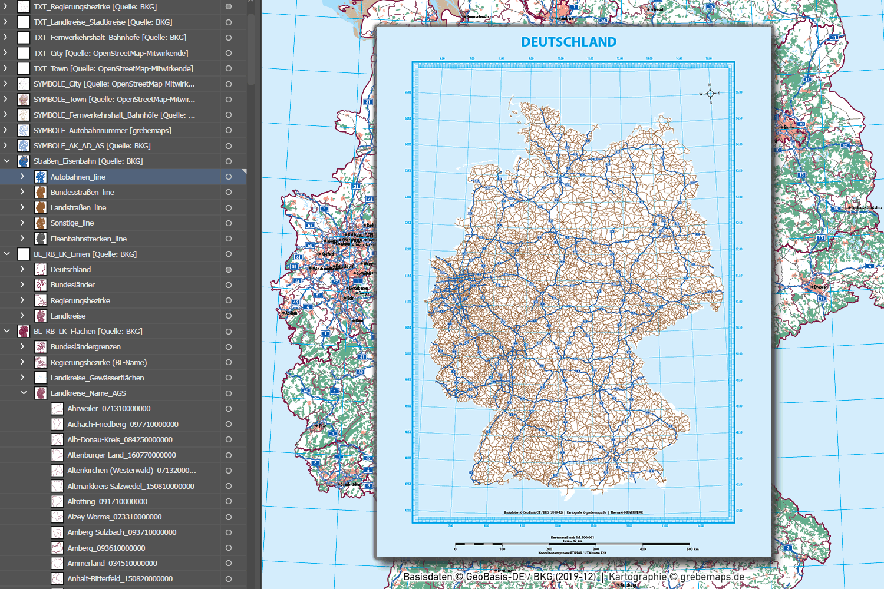Click the BL_RB_LK_Flächen layer thumbnail icon
Viewport: 884px width, 589px height.
(x=24, y=331)
